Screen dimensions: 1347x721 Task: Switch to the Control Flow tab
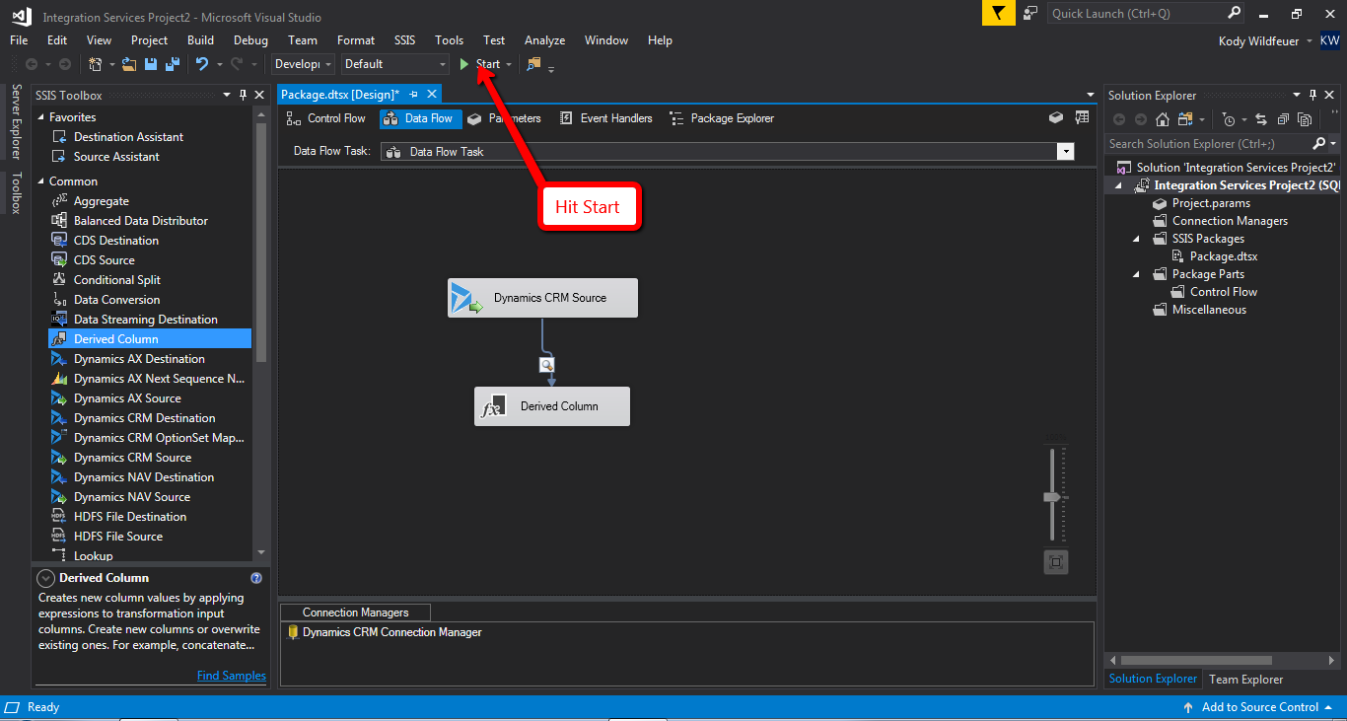pyautogui.click(x=325, y=118)
